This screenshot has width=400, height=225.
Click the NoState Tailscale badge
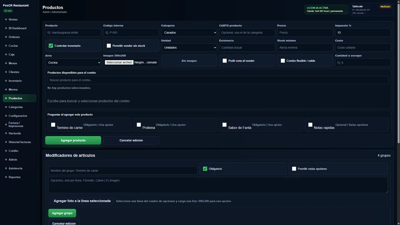pos(385,7)
